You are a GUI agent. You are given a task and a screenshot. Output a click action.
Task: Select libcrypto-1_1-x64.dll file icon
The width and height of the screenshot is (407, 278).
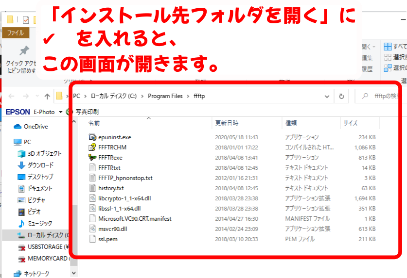tap(92, 198)
